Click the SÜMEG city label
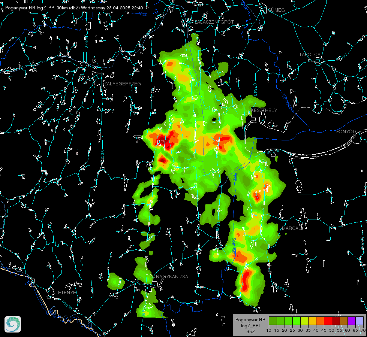Screen dimensions: 367x337 coord(276,10)
